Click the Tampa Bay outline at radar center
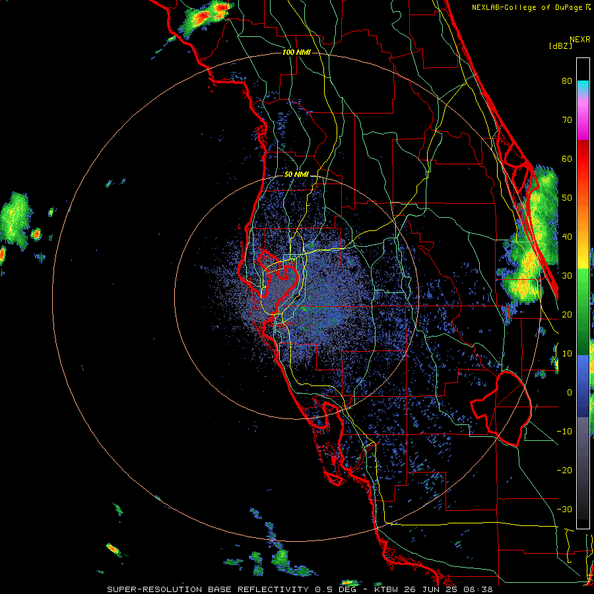The height and width of the screenshot is (594, 594). tap(279, 282)
